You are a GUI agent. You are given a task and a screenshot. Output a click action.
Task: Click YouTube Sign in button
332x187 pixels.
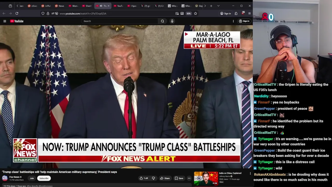[x=244, y=21]
